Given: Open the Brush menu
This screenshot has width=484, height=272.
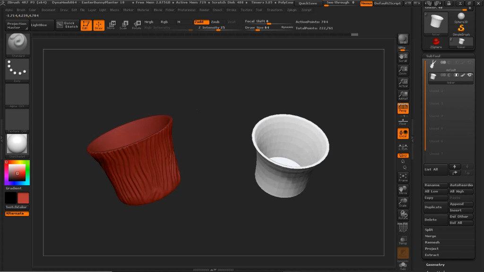Looking at the screenshot, I should click(x=21, y=10).
